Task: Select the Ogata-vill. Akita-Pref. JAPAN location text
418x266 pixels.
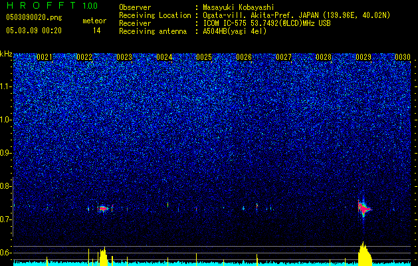Action: [296, 15]
